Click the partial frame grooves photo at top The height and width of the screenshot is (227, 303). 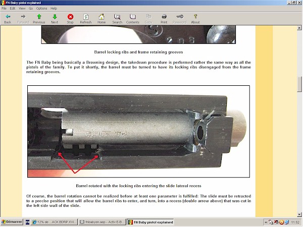pos(138,34)
